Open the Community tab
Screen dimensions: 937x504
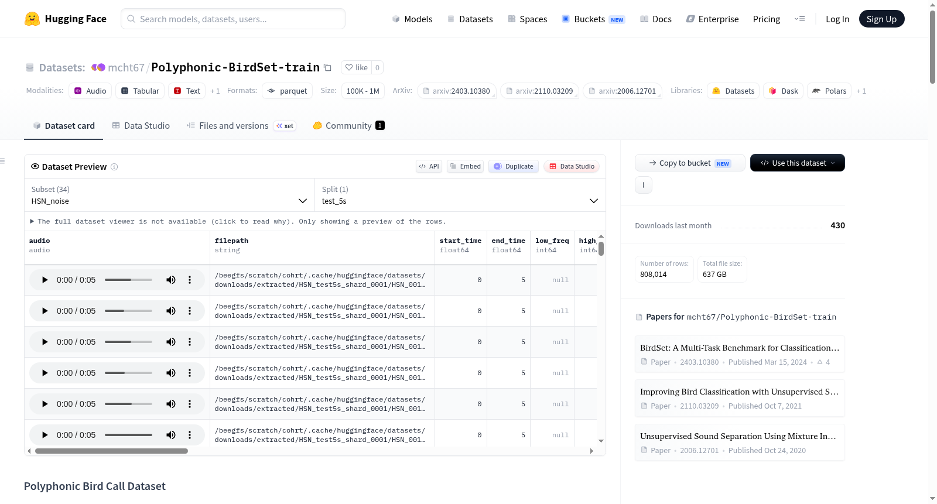[x=349, y=126]
